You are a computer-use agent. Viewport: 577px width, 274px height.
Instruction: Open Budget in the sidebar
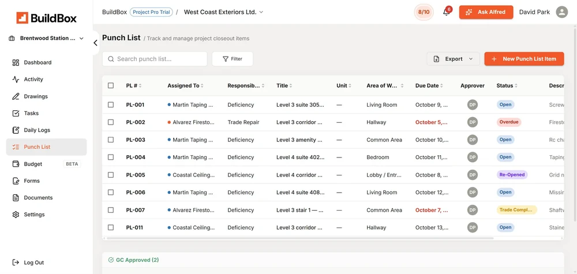pos(46,164)
